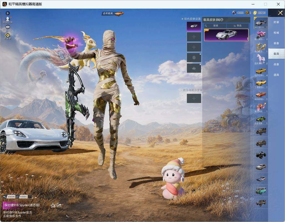Click the first empty plus slot below Porsche
Screen dimensions: 285x222
coord(194,37)
